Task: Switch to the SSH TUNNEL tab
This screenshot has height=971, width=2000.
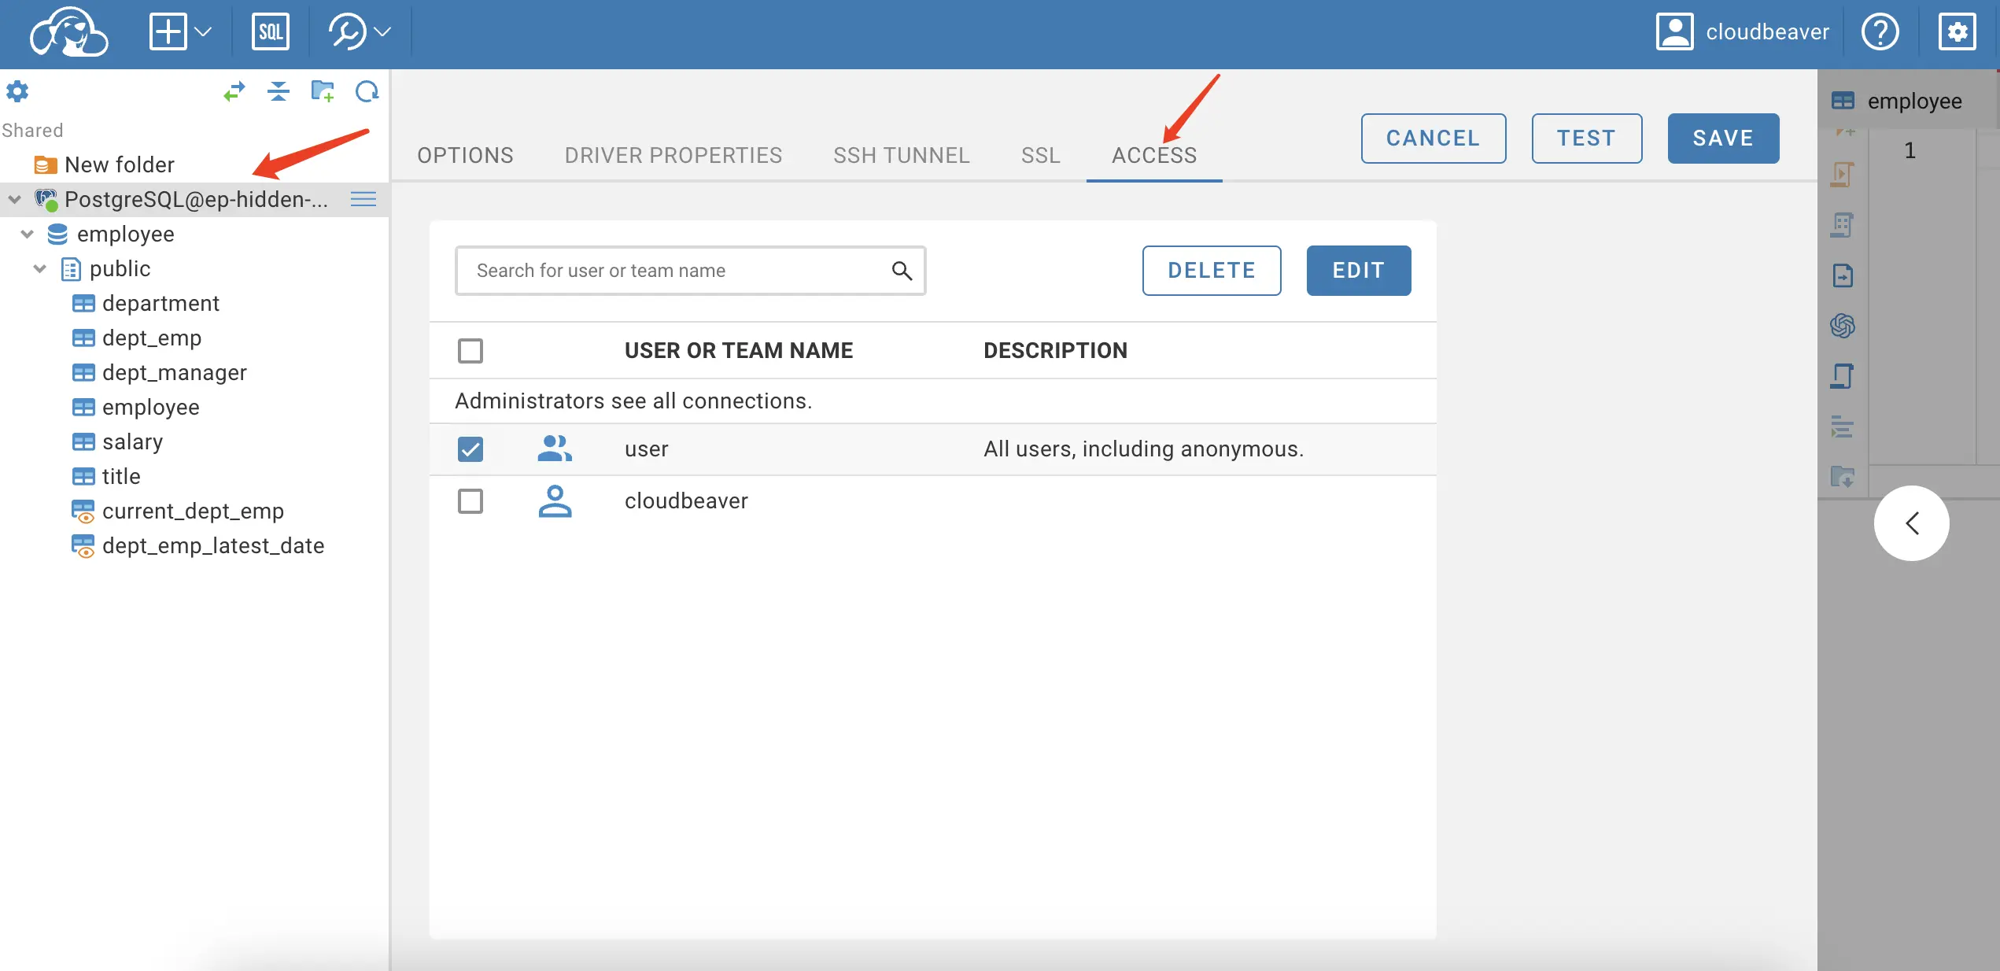Action: coord(902,153)
